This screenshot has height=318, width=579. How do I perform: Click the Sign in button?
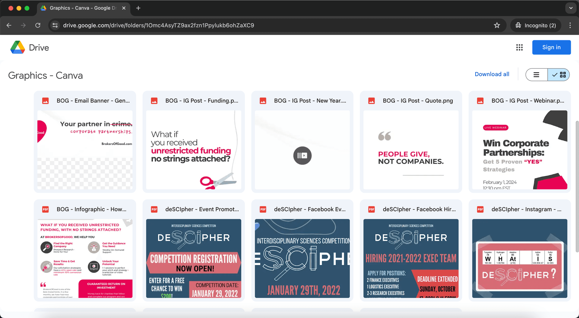pyautogui.click(x=551, y=47)
